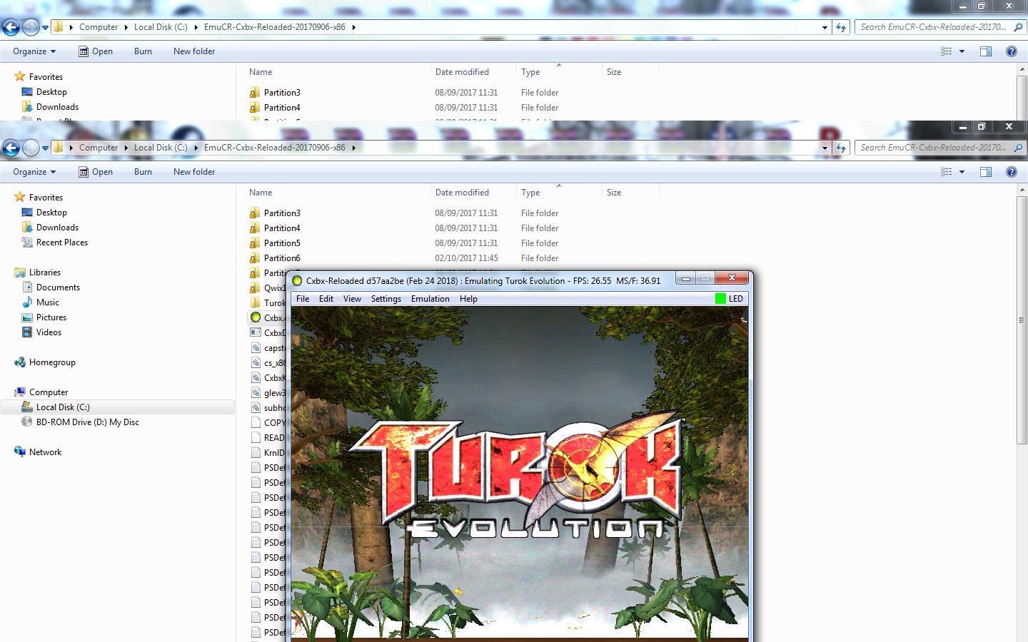This screenshot has width=1028, height=642.
Task: Expand address history dropdown in background Explorer
Action: [825, 28]
